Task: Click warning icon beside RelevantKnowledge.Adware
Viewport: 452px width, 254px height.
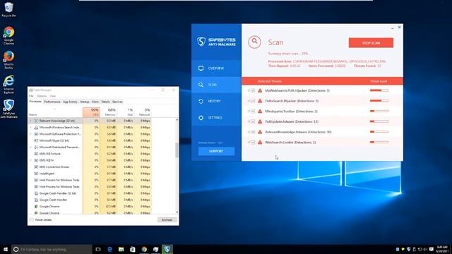Action: 260,132
